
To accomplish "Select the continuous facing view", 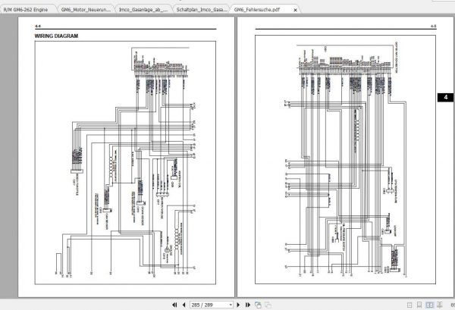I will pyautogui.click(x=440, y=305).
